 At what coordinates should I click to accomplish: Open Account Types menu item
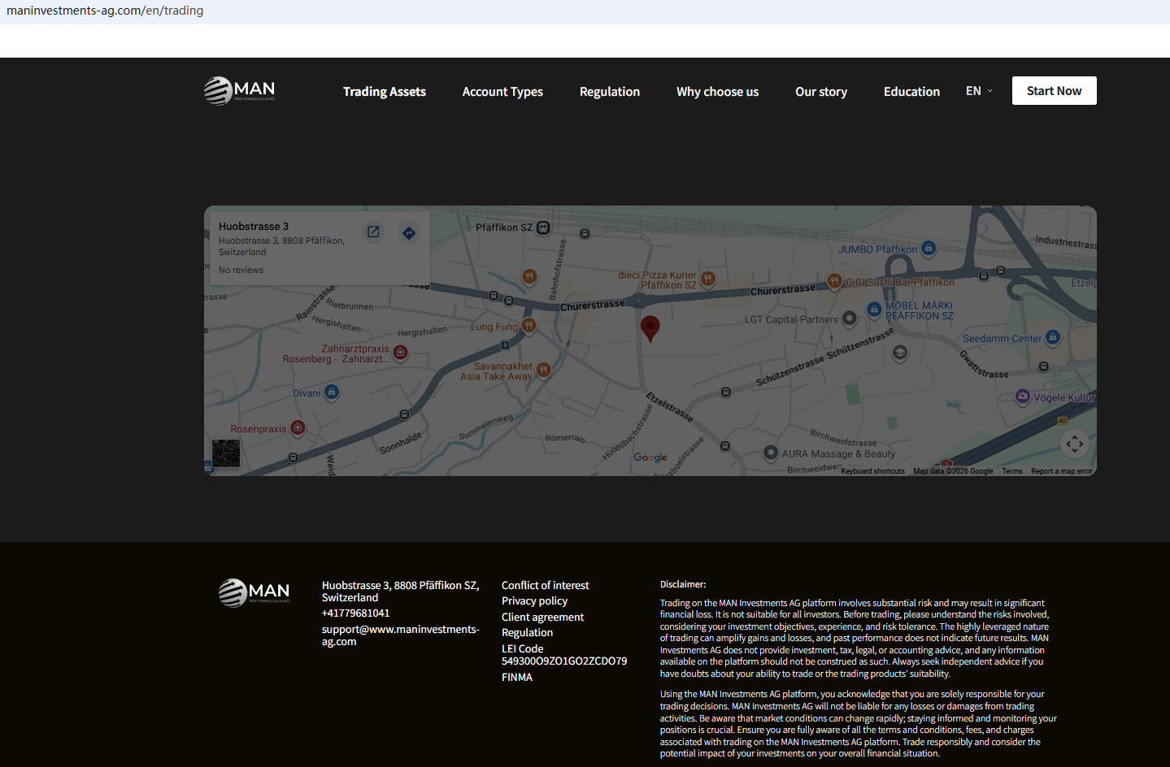point(502,92)
